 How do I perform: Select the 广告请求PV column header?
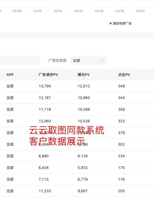pos(48,75)
